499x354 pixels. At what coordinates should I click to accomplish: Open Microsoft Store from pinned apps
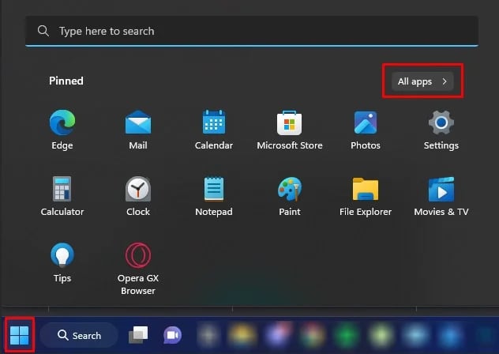coord(290,130)
